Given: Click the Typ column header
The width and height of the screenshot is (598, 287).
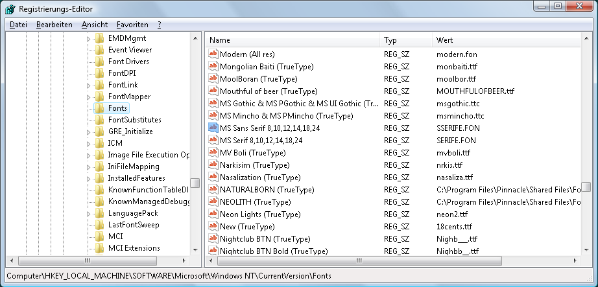Looking at the screenshot, I should pos(405,40).
